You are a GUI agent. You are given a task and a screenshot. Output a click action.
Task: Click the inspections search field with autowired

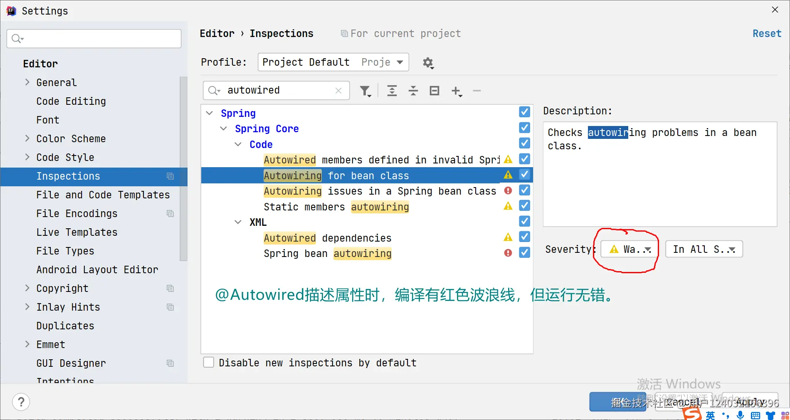[x=276, y=90]
